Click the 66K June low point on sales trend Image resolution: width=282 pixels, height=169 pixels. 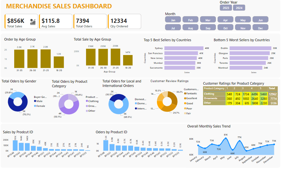(233, 150)
